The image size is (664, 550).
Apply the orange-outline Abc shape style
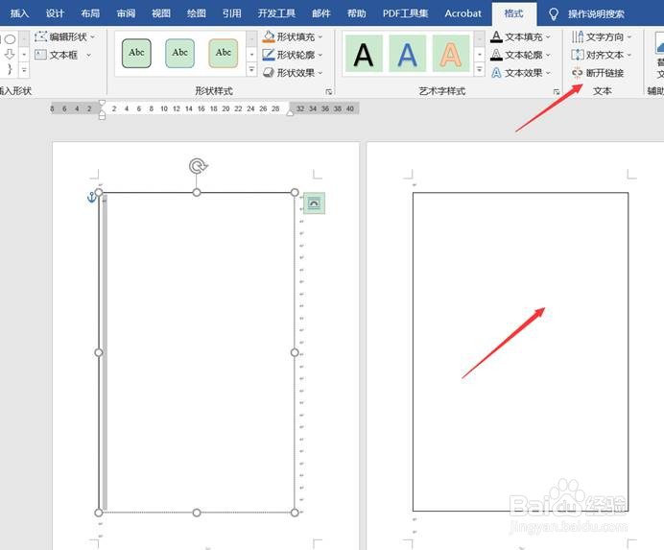point(224,53)
